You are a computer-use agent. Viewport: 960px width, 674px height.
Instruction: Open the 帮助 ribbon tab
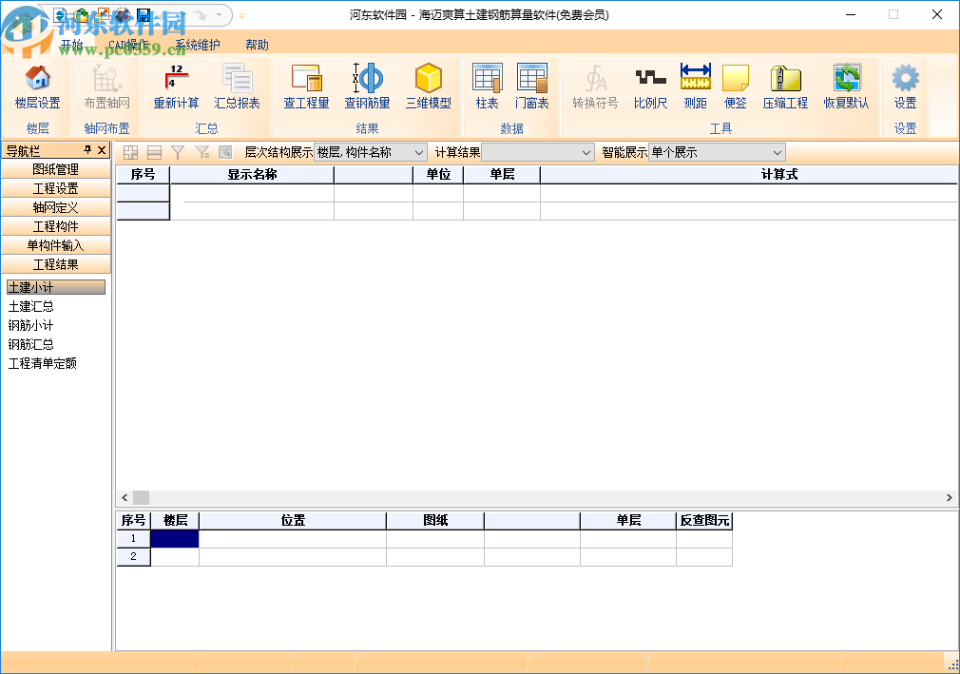click(x=258, y=45)
